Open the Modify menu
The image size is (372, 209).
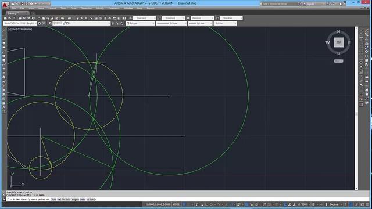[x=100, y=8]
